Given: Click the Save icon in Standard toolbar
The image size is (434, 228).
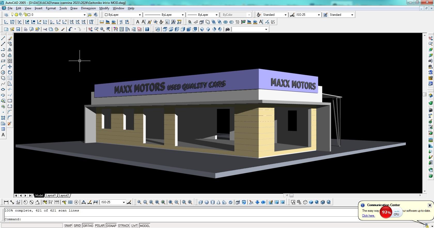Looking at the screenshot, I should (x=18, y=29).
